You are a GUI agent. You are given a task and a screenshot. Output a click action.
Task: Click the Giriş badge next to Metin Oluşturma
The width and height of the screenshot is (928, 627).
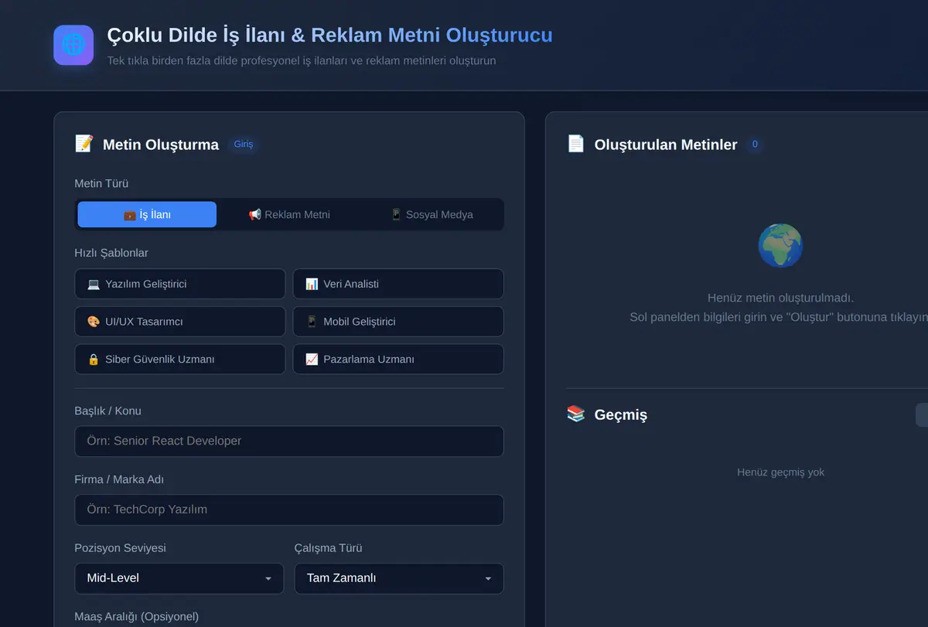tap(244, 145)
